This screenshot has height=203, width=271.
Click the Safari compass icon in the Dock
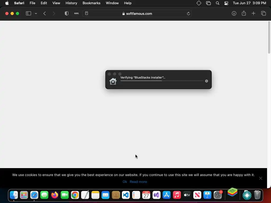pyautogui.click(x=34, y=195)
